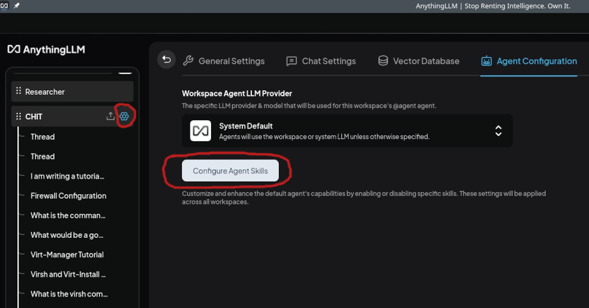This screenshot has height=308, width=589.
Task: Click drag handle beside CHIT
Action: (x=18, y=116)
